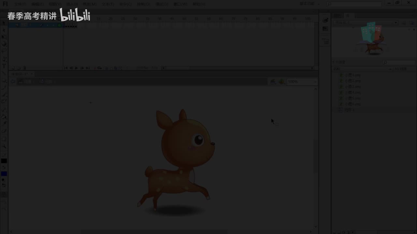Select the Subselection tool
The image size is (417, 234).
(4, 30)
